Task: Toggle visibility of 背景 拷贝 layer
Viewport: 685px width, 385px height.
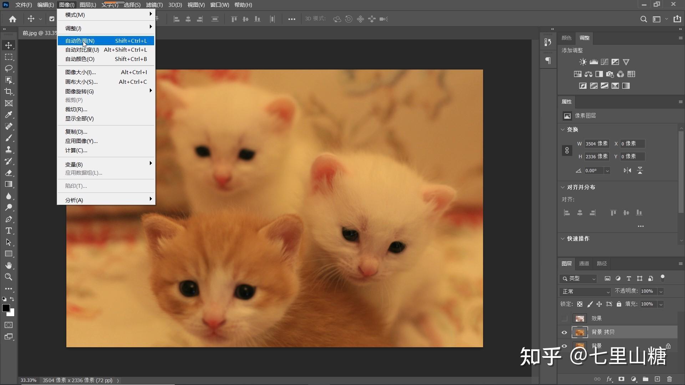Action: [x=564, y=333]
